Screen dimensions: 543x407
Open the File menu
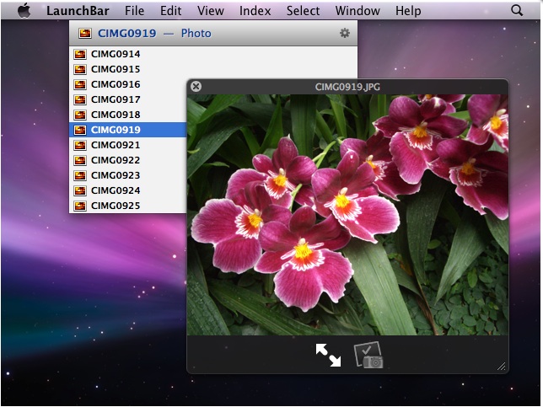click(134, 11)
